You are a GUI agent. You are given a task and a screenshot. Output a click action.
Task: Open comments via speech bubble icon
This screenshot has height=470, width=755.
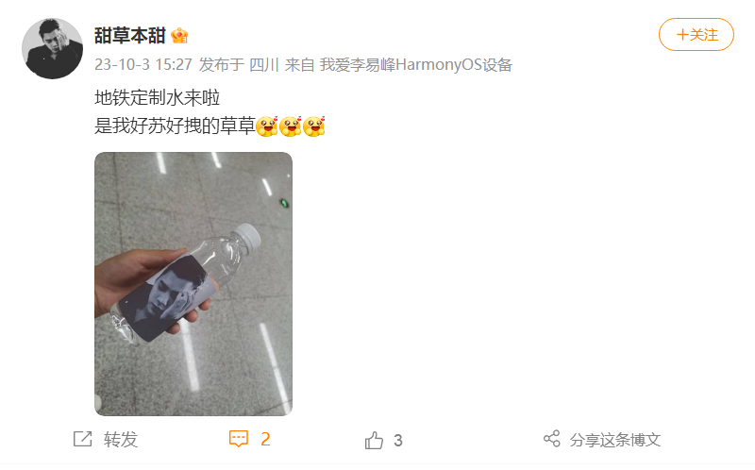coord(239,439)
